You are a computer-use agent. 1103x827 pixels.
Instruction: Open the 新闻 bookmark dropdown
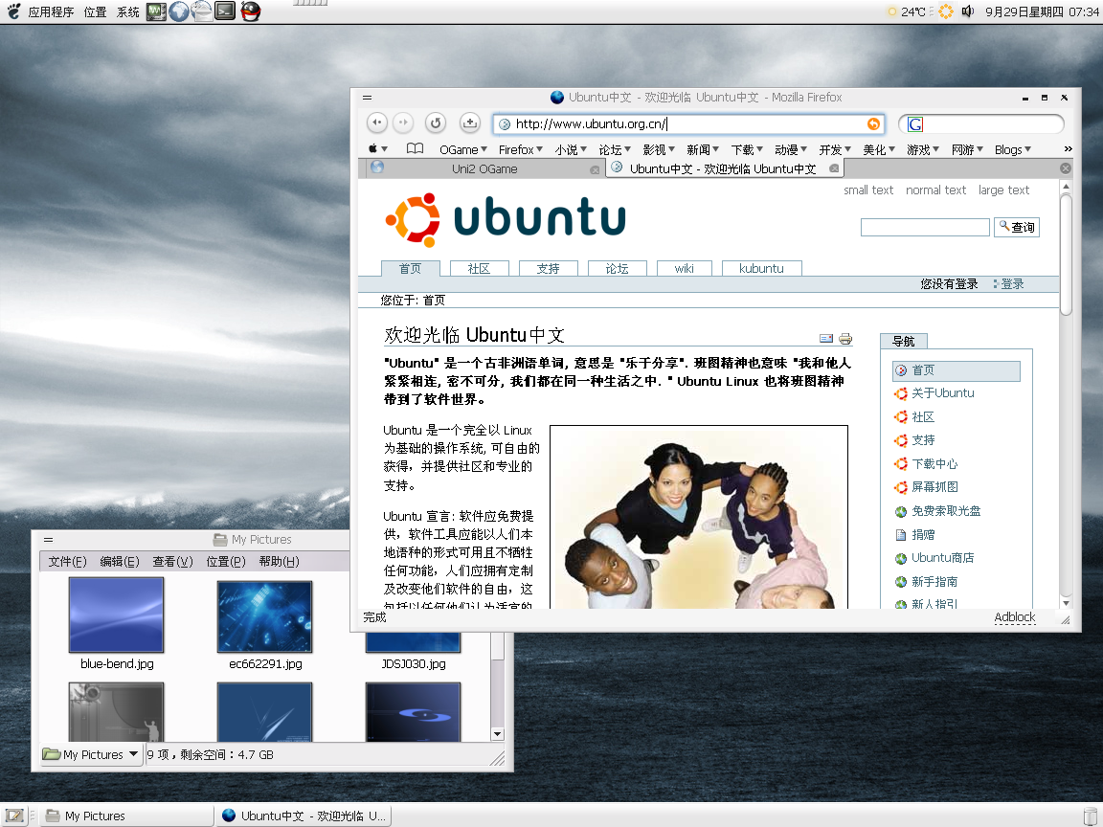(x=703, y=149)
